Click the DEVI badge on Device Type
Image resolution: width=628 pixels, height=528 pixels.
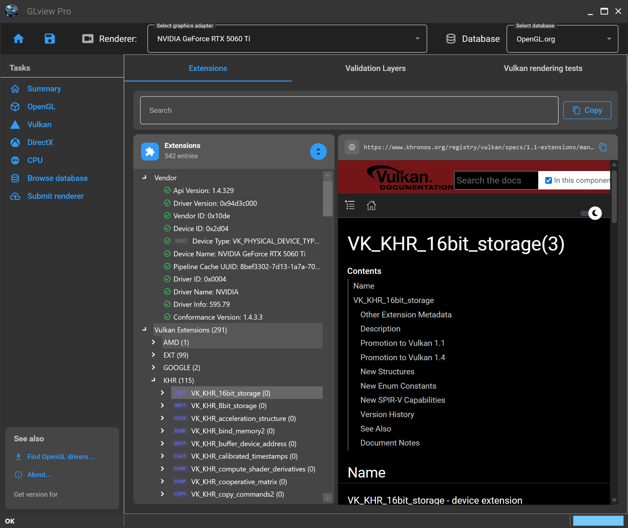pos(181,241)
